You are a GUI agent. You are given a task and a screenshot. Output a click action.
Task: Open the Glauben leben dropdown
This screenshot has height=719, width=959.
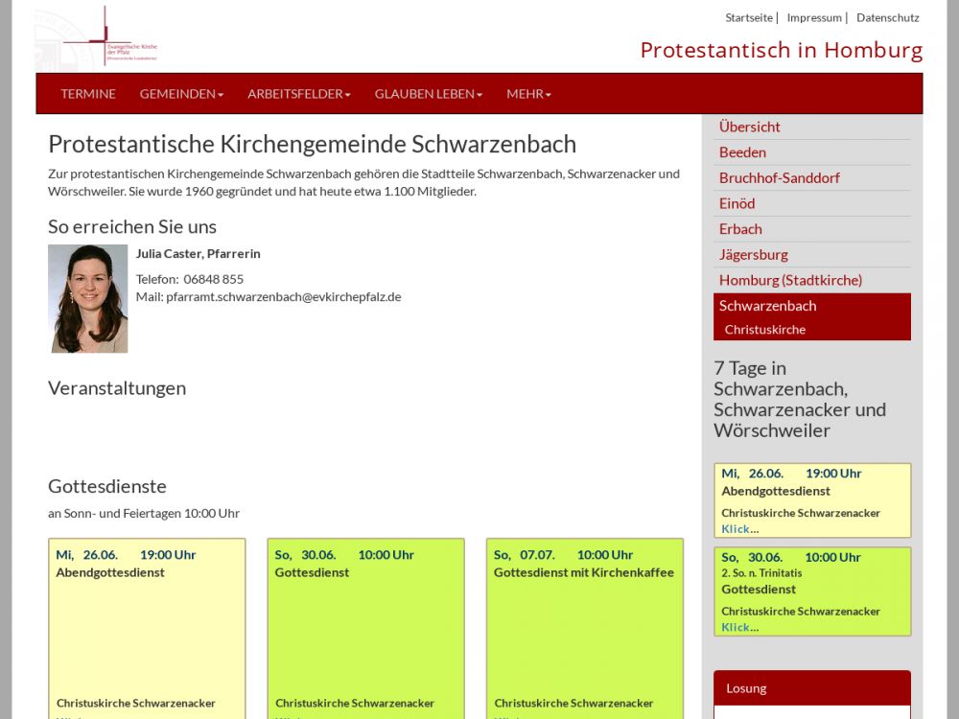tap(428, 94)
